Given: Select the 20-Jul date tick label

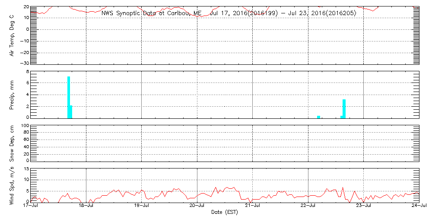Looking at the screenshot, I should tap(197, 206).
